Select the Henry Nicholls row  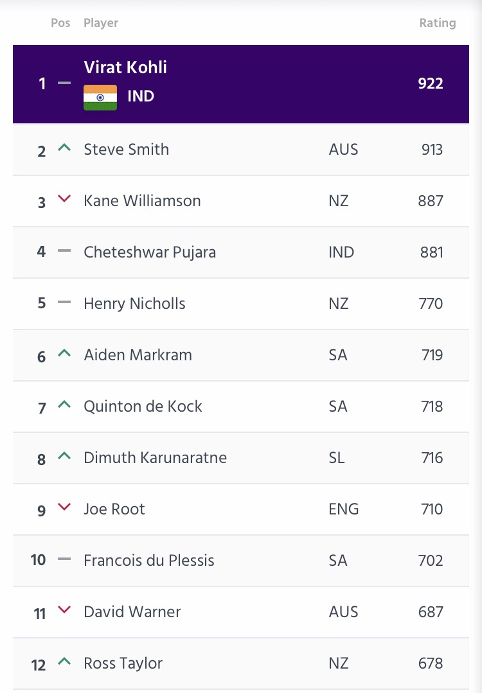point(241,304)
